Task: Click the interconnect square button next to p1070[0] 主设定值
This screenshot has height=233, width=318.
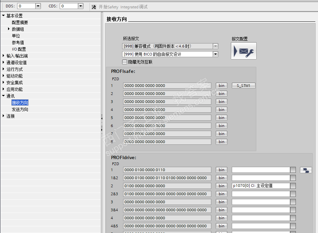Action: pyautogui.click(x=293, y=186)
